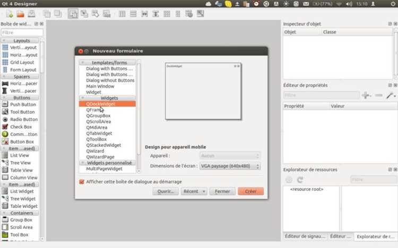The width and height of the screenshot is (398, 248).
Task: Click the wrench configure icon in property editor
Action: tap(391, 95)
